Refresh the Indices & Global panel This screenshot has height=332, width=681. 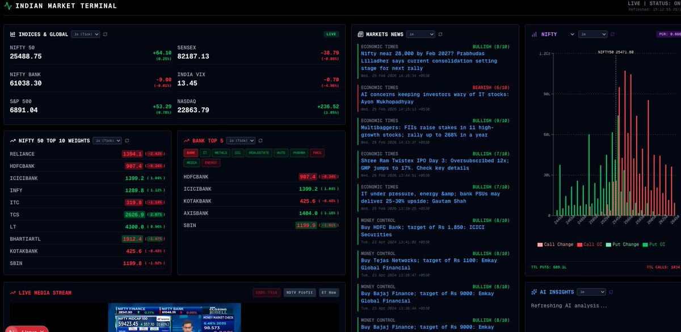pyautogui.click(x=106, y=34)
